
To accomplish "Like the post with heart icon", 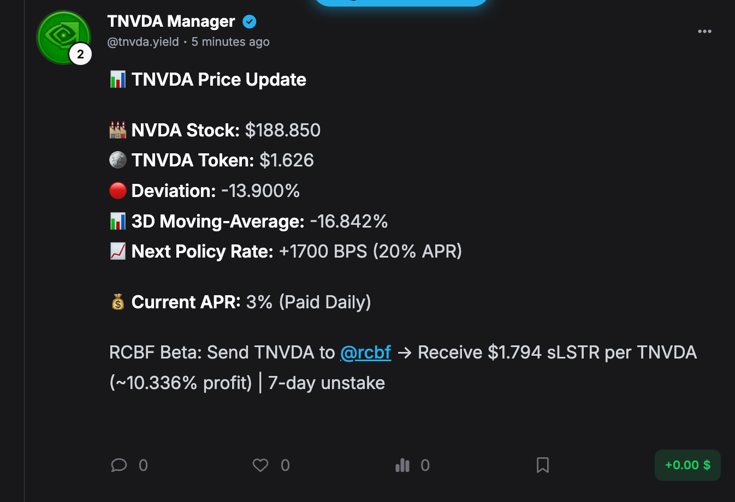I will [x=260, y=465].
